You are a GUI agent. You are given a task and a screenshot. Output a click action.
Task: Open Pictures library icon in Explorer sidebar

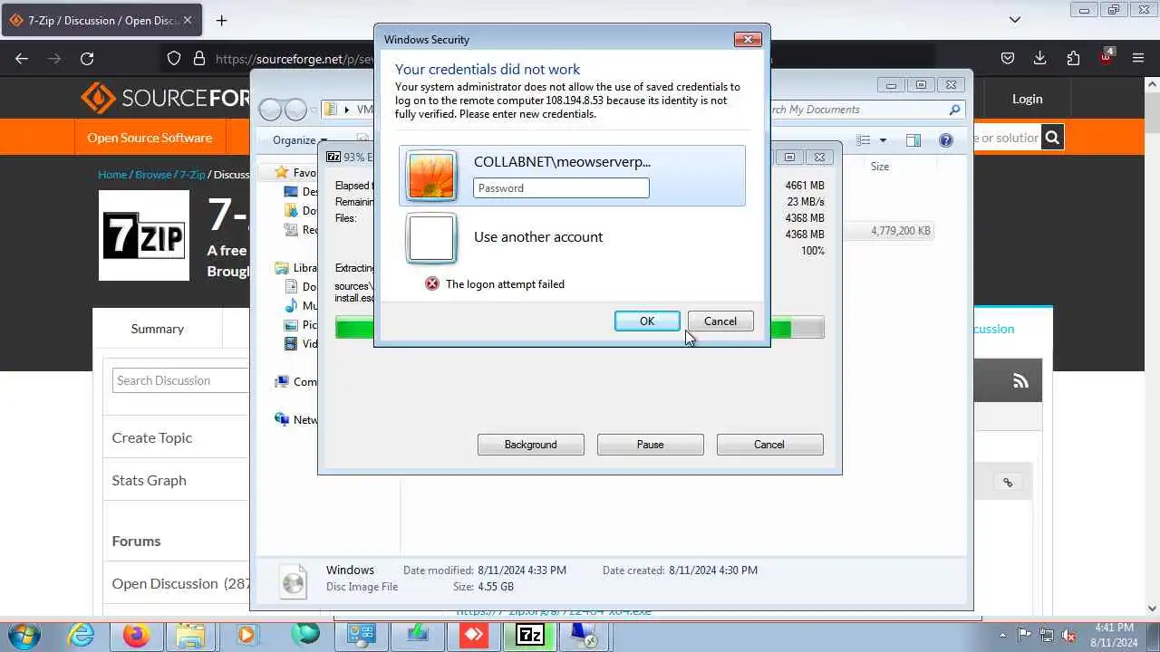[x=291, y=325]
